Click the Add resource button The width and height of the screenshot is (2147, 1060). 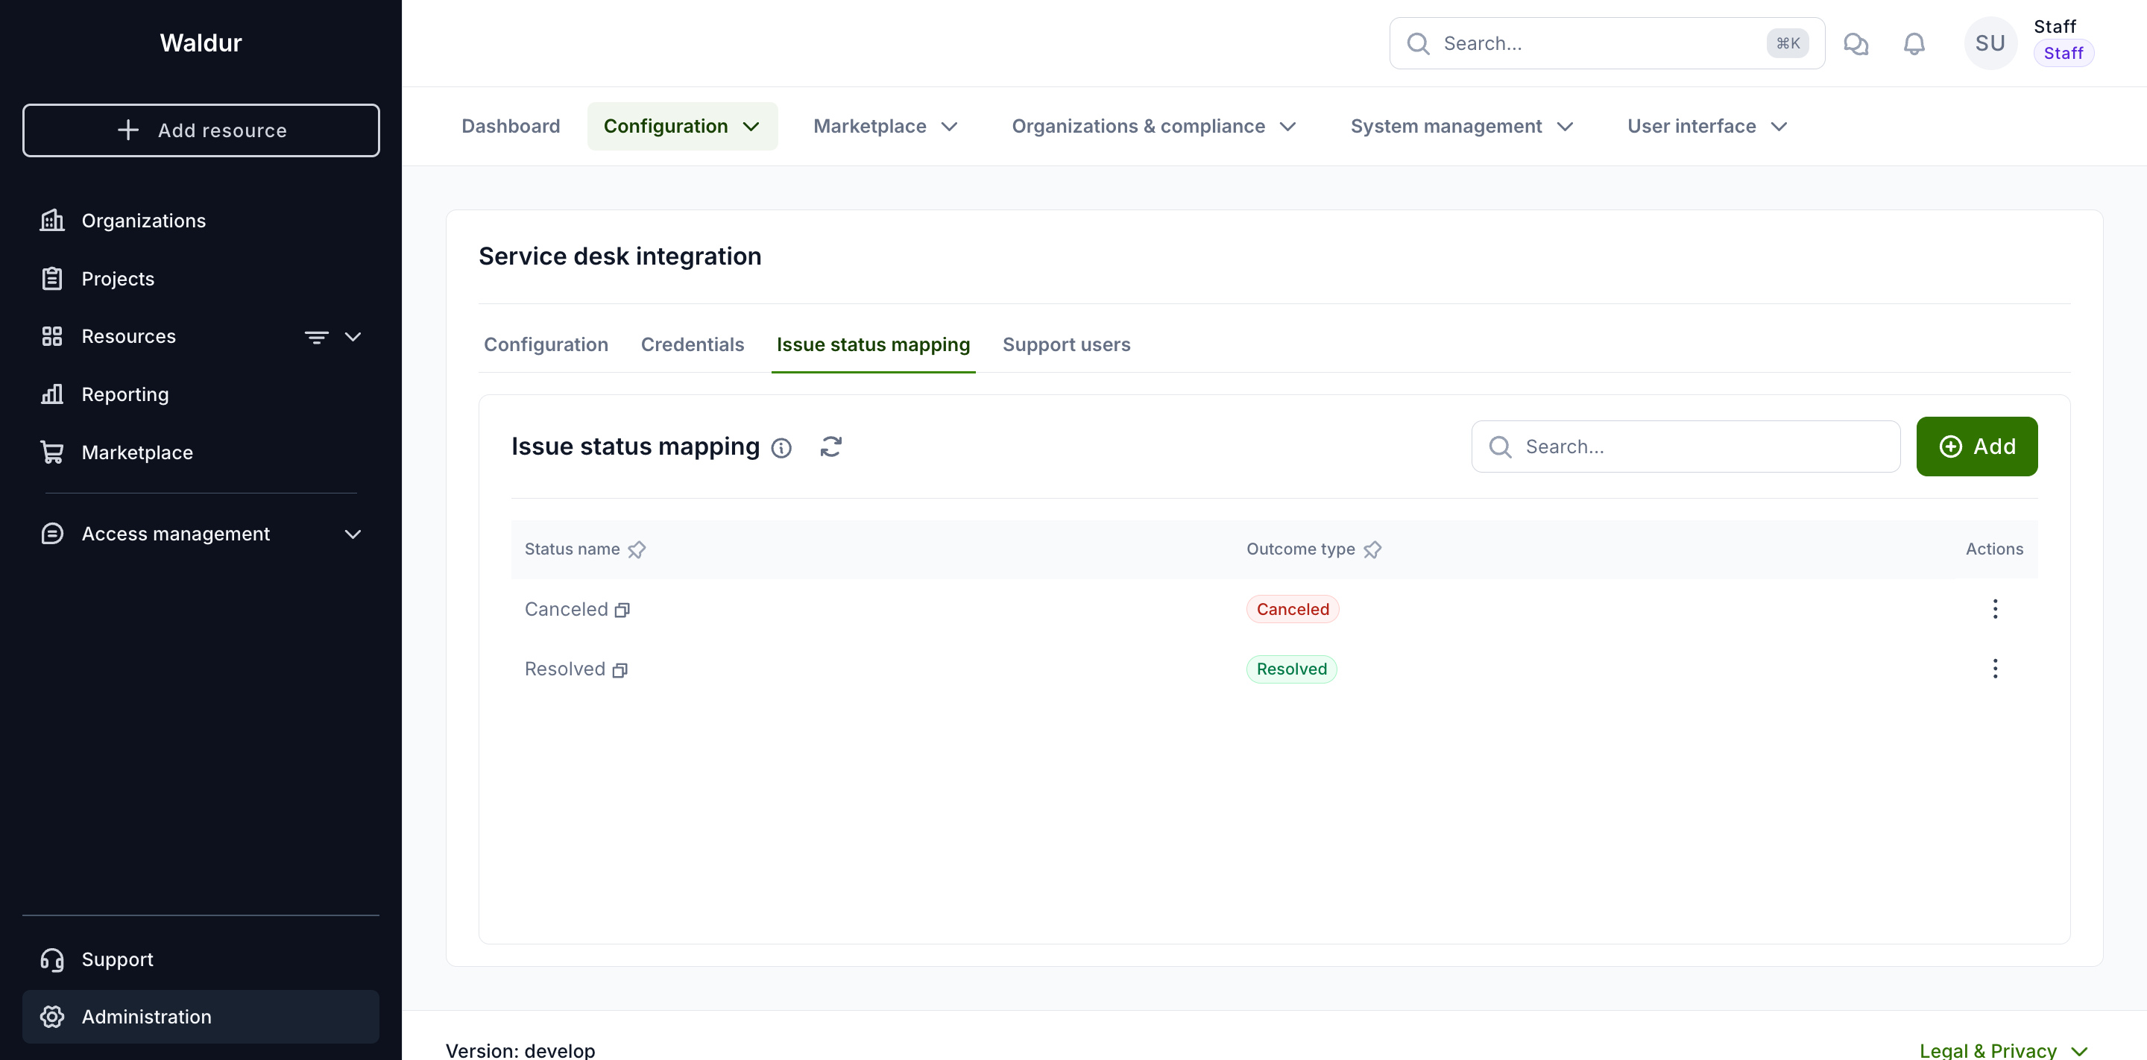coord(201,131)
